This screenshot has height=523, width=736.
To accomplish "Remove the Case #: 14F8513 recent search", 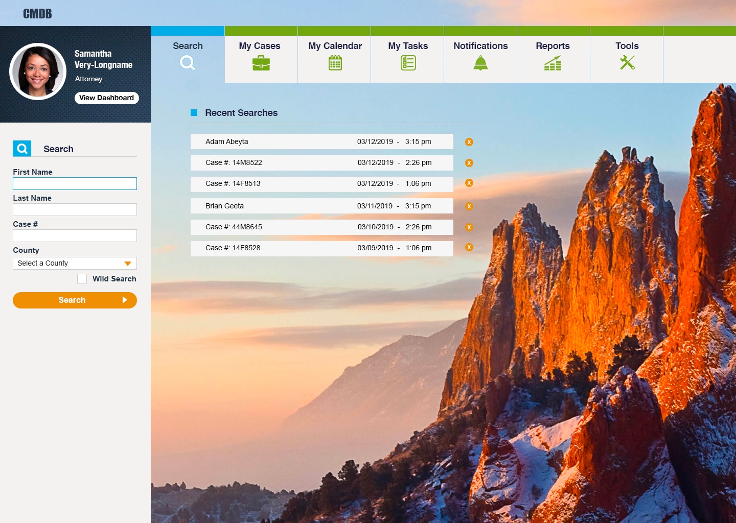I will (469, 183).
